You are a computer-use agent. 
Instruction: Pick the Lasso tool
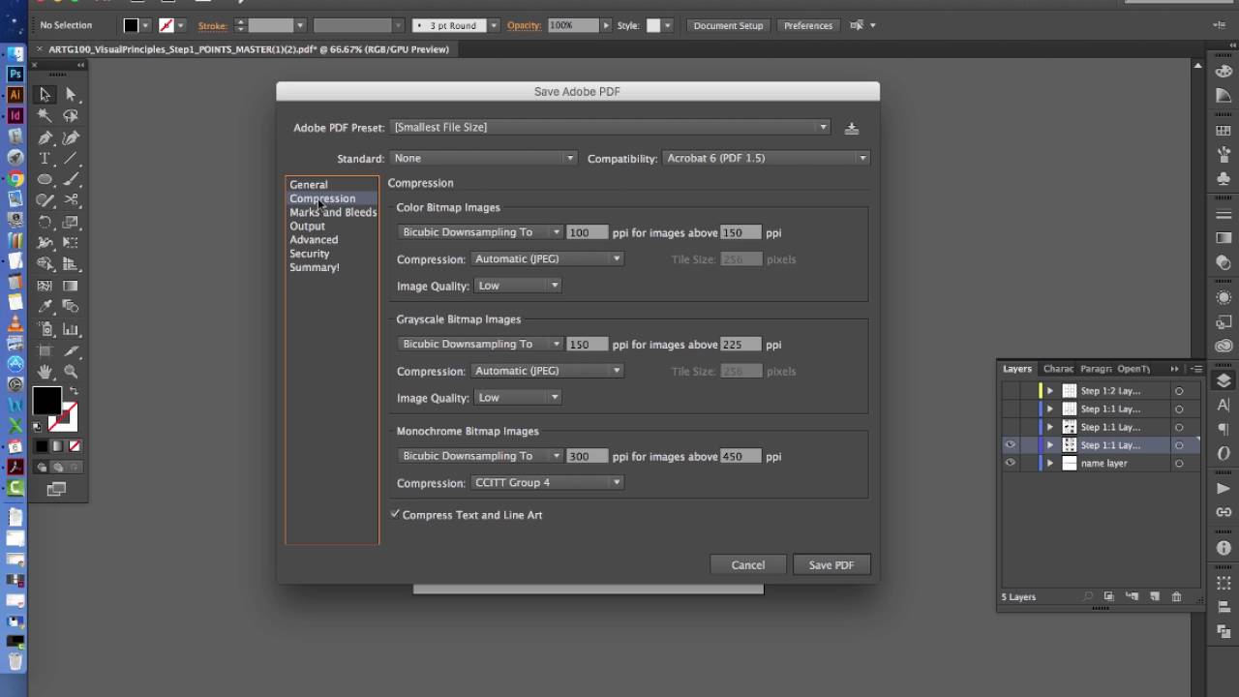coord(71,115)
